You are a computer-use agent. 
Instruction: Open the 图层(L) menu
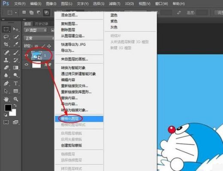[x=66, y=3]
